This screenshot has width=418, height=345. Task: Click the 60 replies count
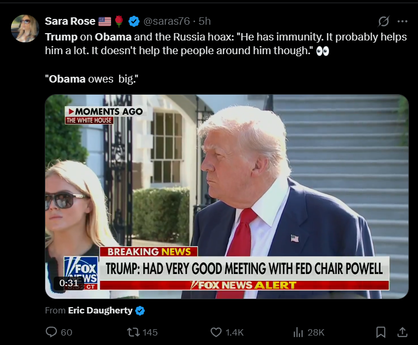[66, 332]
